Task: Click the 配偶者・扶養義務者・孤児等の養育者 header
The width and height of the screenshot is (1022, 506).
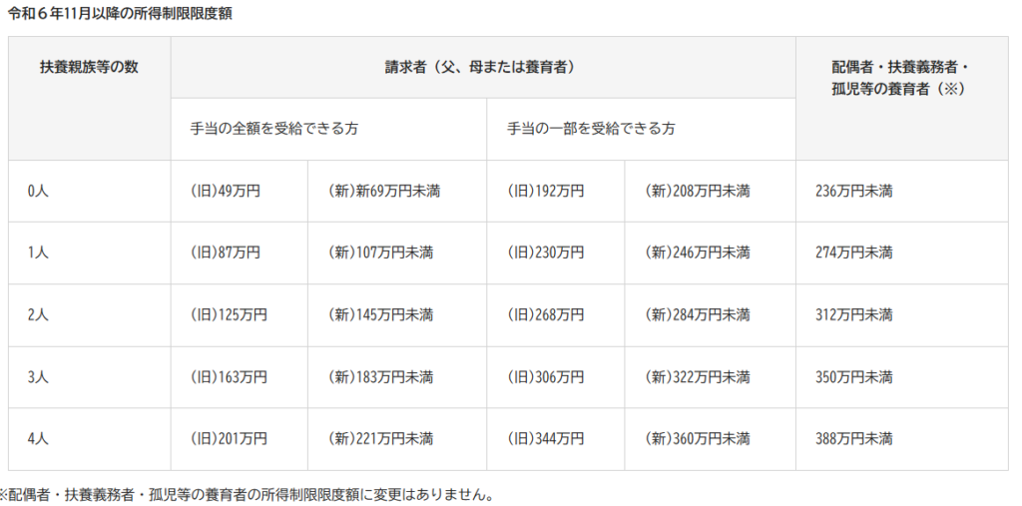Action: click(x=900, y=78)
